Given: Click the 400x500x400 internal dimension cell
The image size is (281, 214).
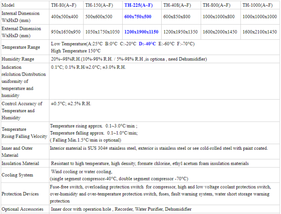Looking at the screenshot, I should (x=65, y=16).
